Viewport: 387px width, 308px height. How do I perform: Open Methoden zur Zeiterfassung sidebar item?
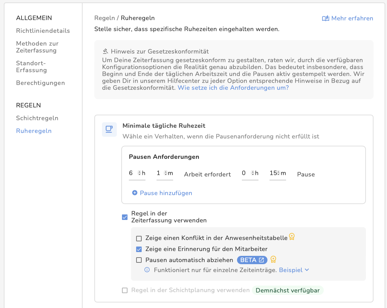coord(37,47)
